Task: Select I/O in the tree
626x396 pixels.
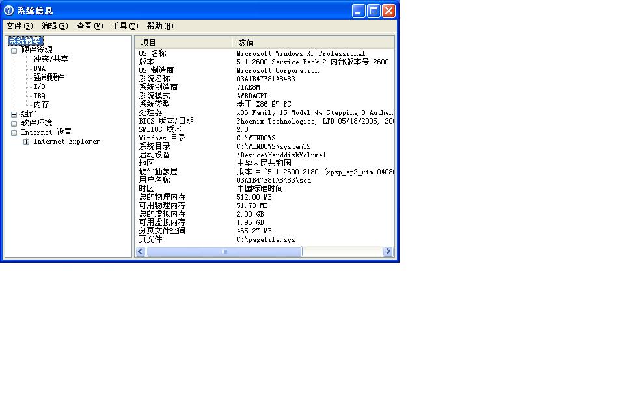Action: tap(39, 86)
